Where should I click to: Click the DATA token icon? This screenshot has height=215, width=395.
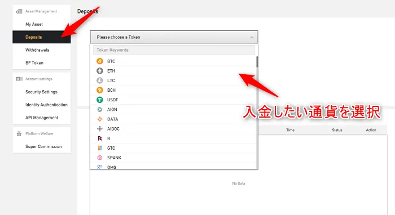[x=100, y=119]
